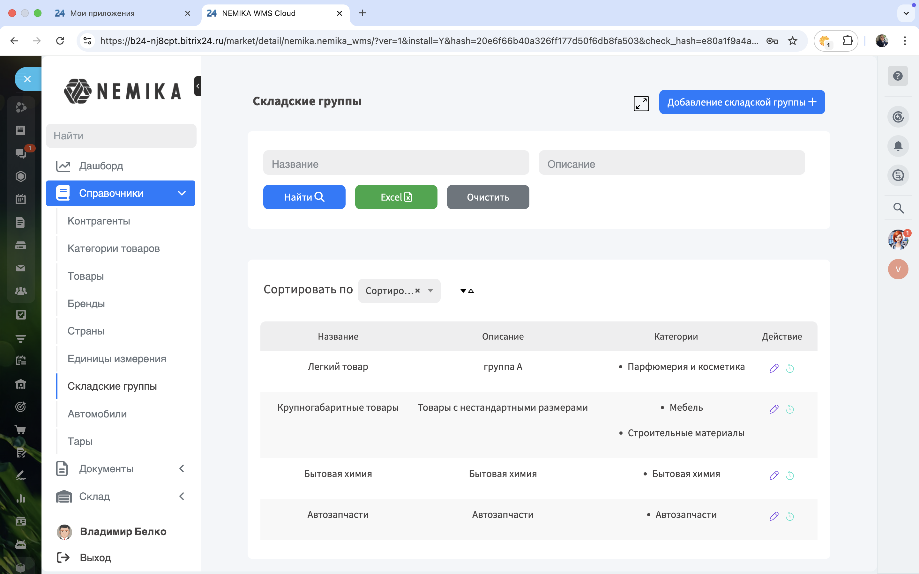The image size is (919, 574).
Task: Open the Bitrix24 chat messages sidebar icon
Action: pyautogui.click(x=20, y=153)
